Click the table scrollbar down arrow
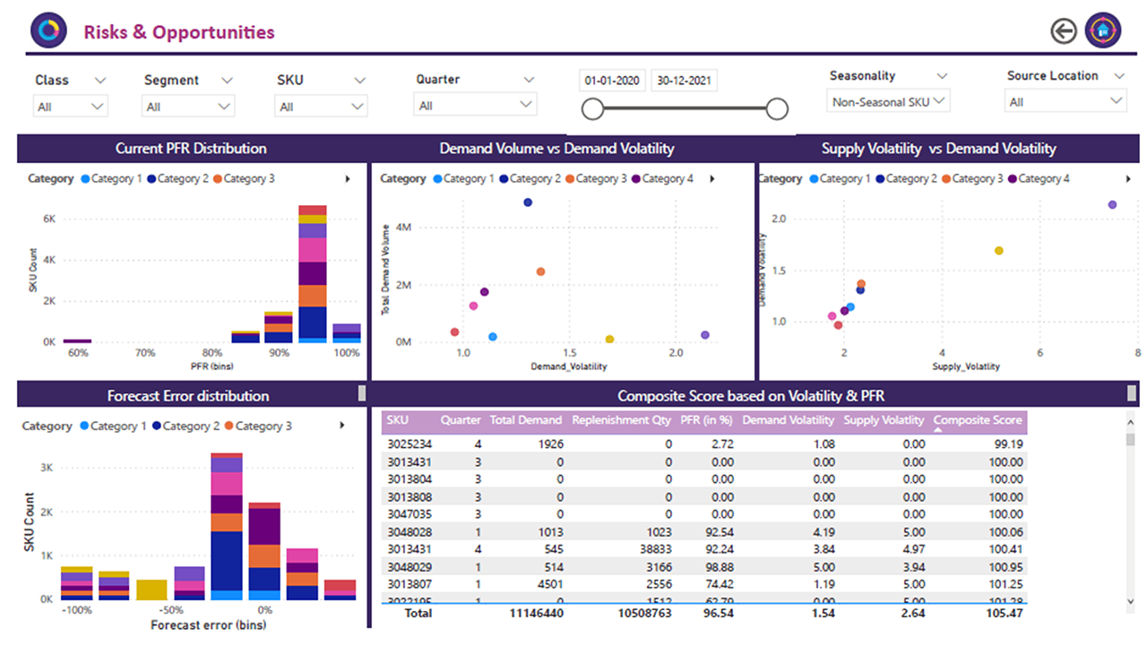Image resolution: width=1147 pixels, height=645 pixels. (x=1131, y=601)
